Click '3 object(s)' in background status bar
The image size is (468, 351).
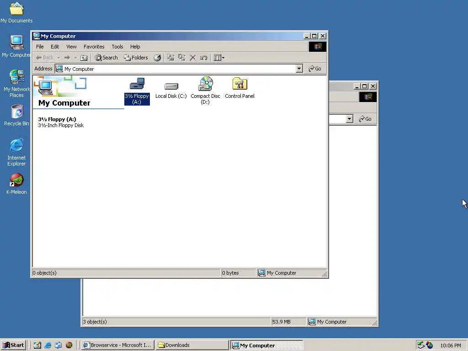coord(95,322)
